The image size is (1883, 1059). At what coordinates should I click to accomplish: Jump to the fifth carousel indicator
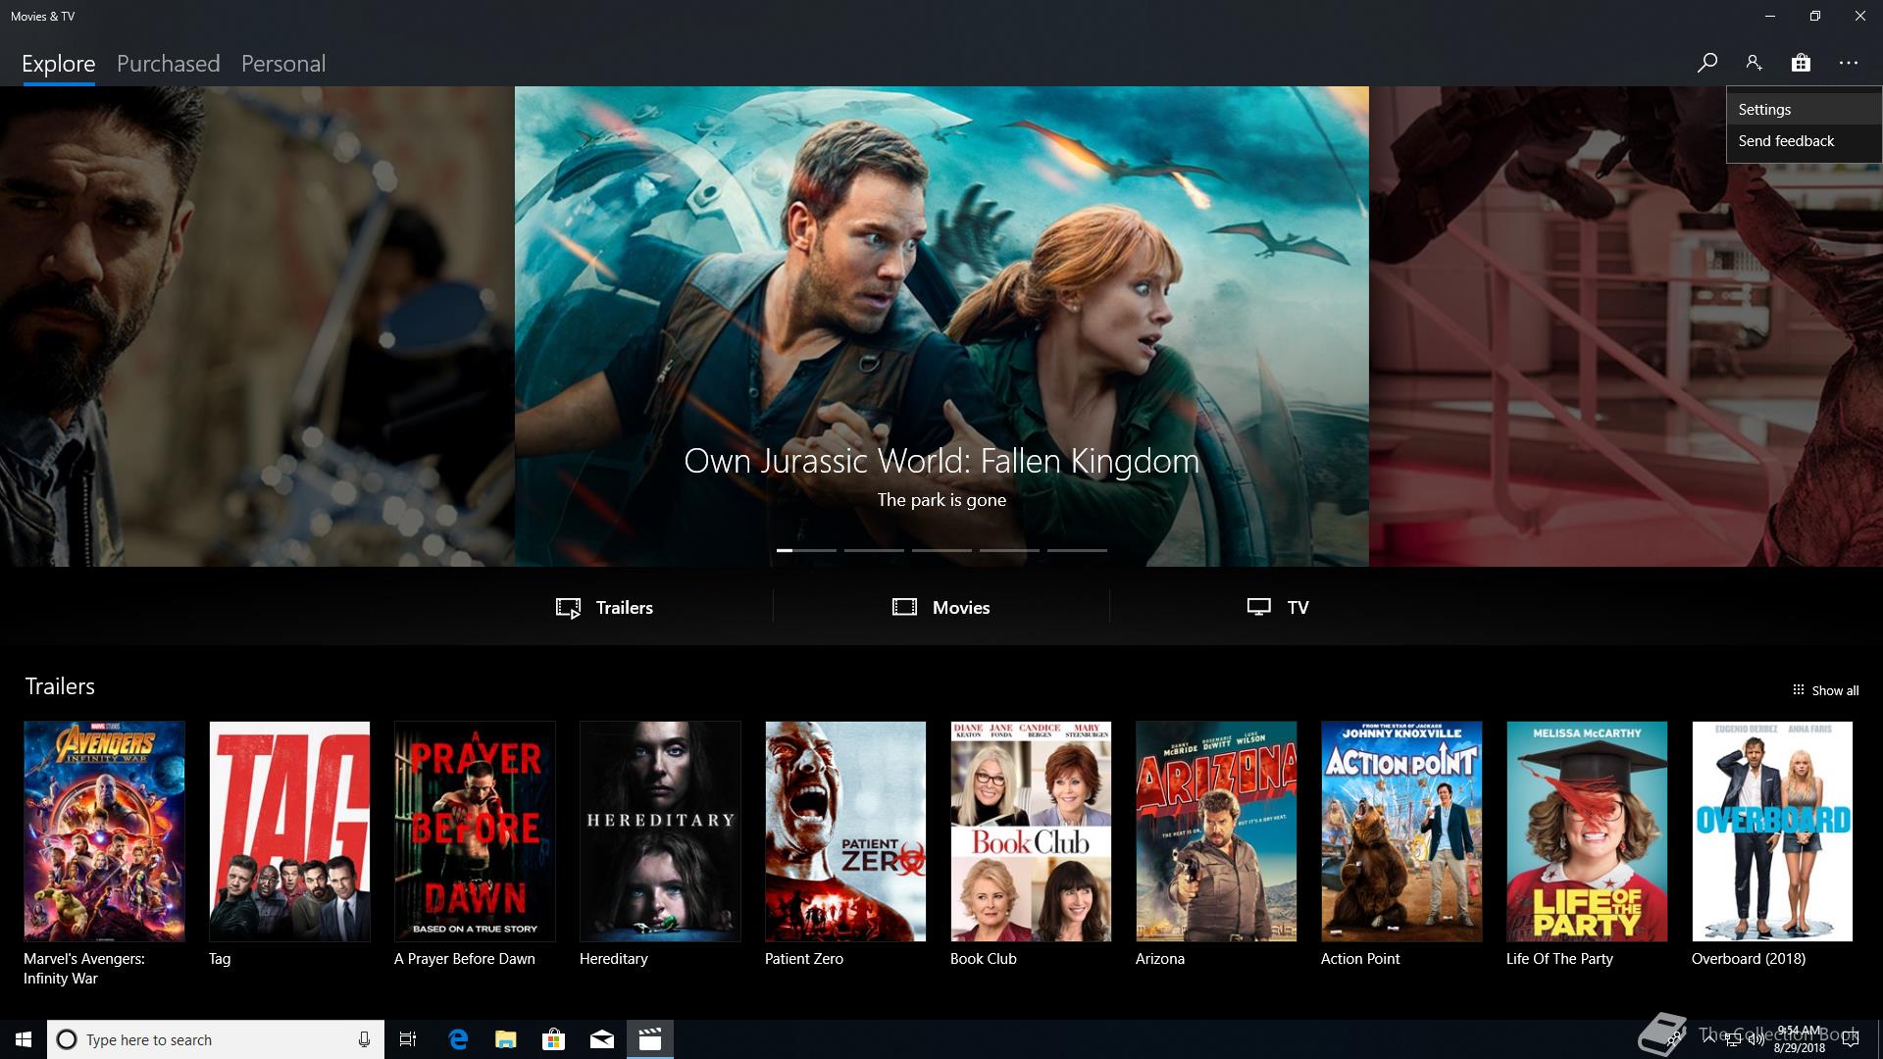pyautogui.click(x=1077, y=550)
